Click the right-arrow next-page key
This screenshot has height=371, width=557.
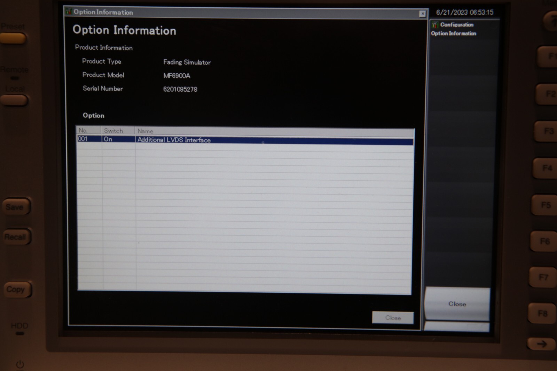click(541, 344)
